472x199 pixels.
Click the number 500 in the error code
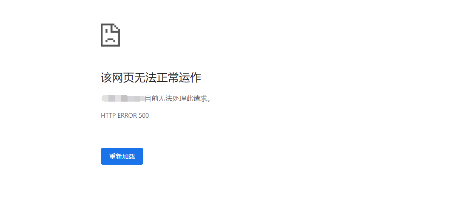click(x=144, y=116)
